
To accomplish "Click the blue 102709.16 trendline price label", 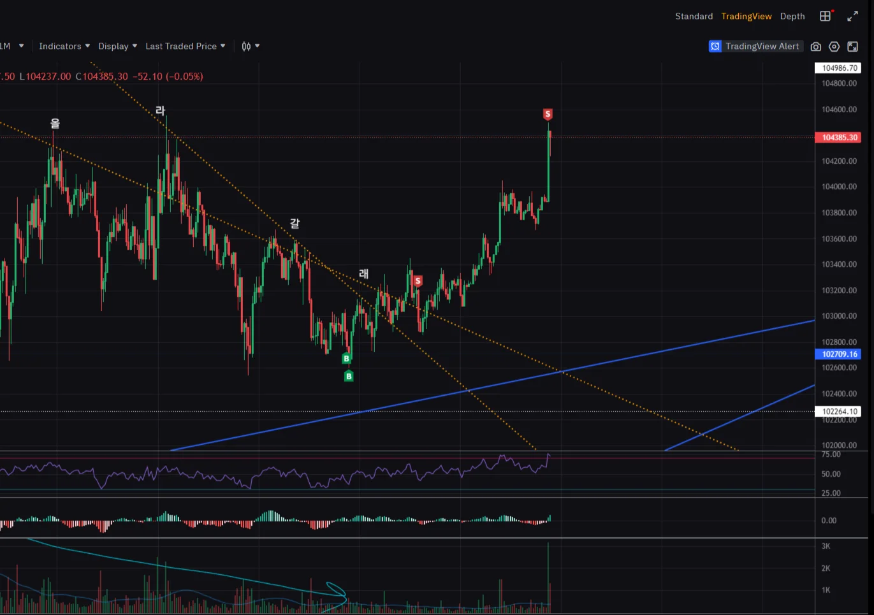I will click(x=838, y=354).
